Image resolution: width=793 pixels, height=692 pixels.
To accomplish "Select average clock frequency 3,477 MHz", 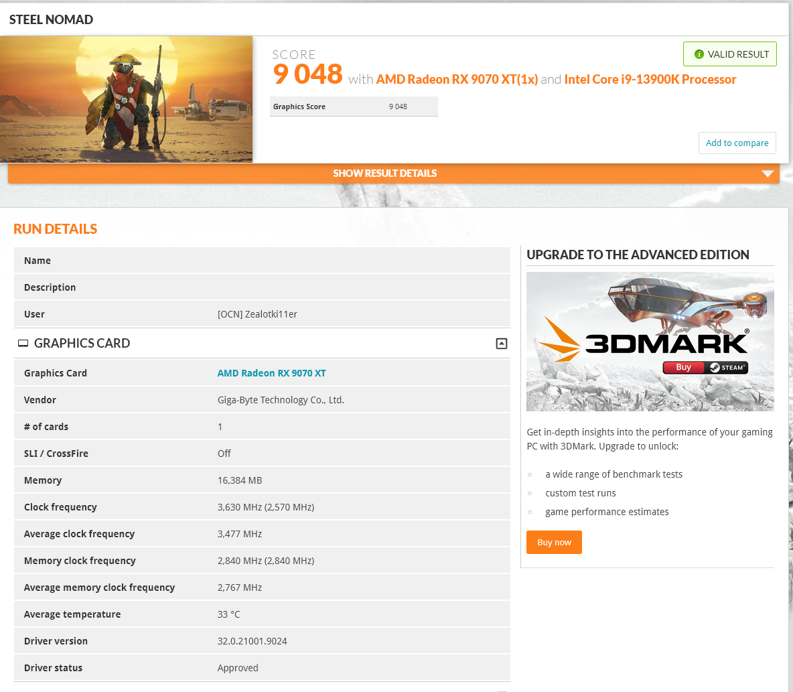I will 240,534.
